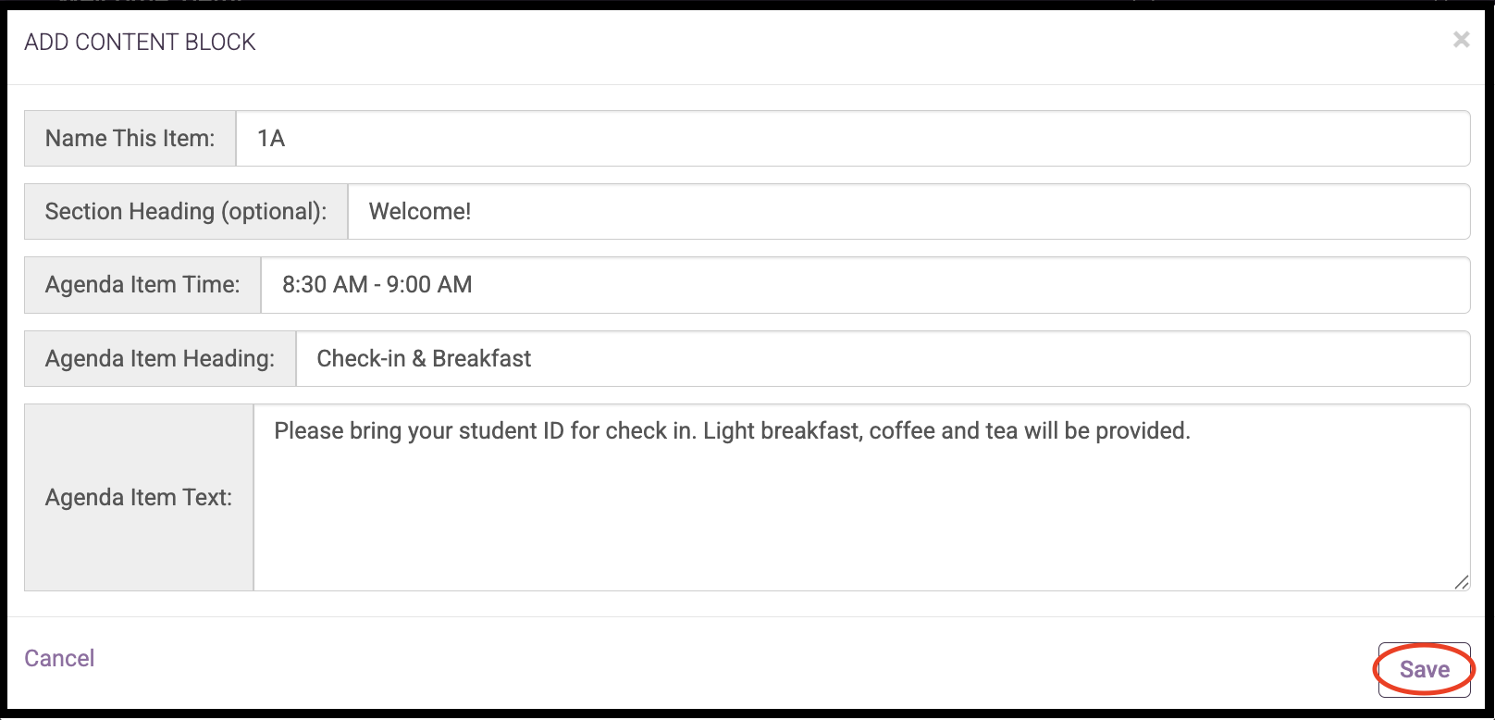Click into the Section Heading field
The width and height of the screenshot is (1495, 720).
[x=908, y=212]
